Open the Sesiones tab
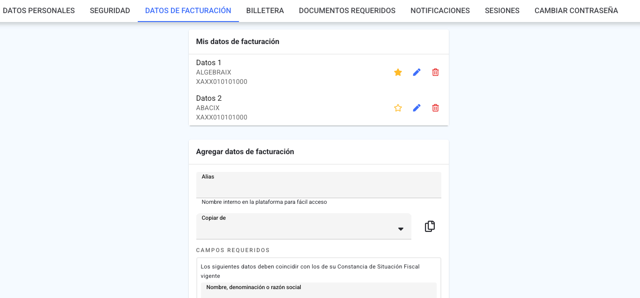This screenshot has width=640, height=298. 502,11
